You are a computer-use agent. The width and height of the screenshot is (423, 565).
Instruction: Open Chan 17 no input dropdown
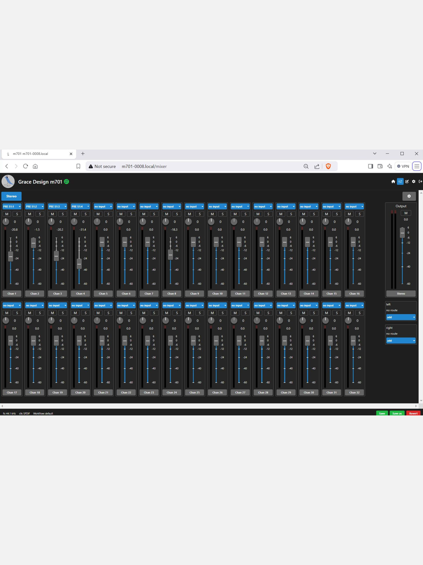tap(12, 305)
